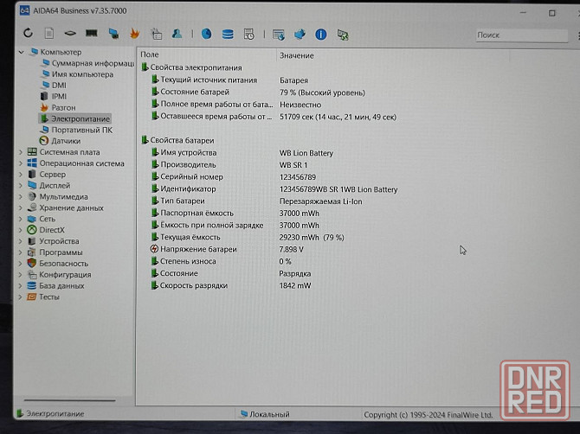Screen dimensions: 580x434
Task: Expand the Системная плата node
Action: [x=21, y=152]
